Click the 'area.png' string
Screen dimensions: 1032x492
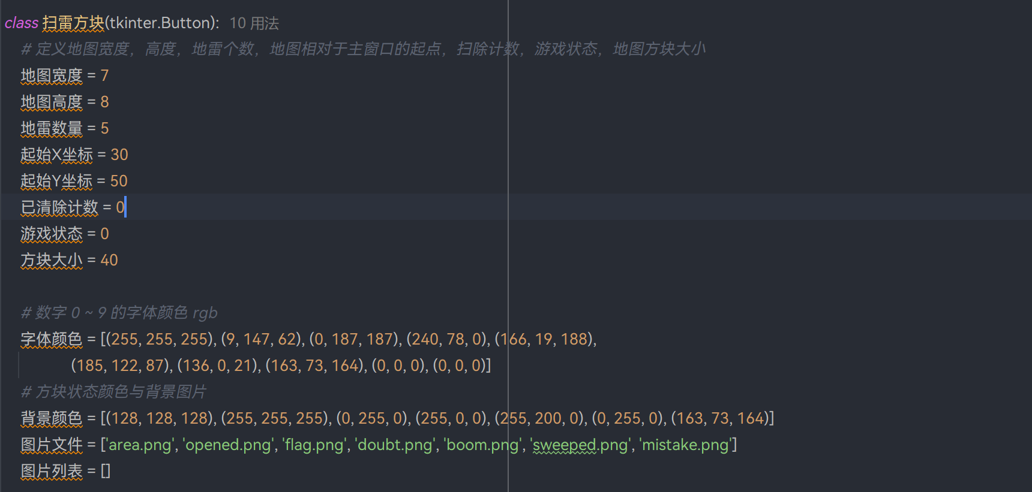pyautogui.click(x=141, y=445)
